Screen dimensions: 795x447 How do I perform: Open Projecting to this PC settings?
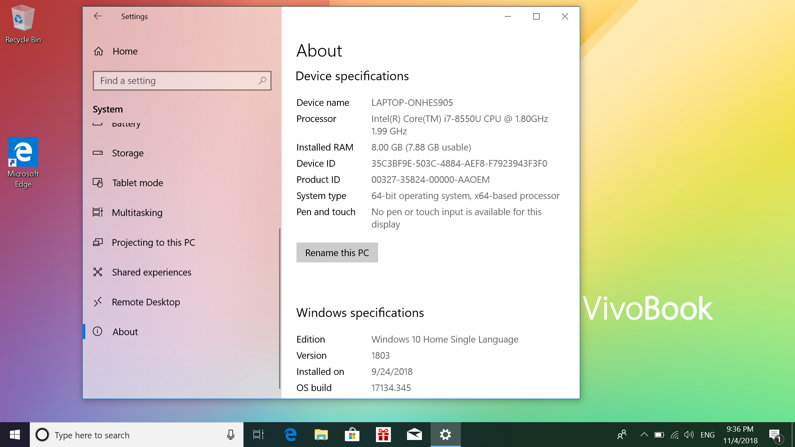click(182, 243)
